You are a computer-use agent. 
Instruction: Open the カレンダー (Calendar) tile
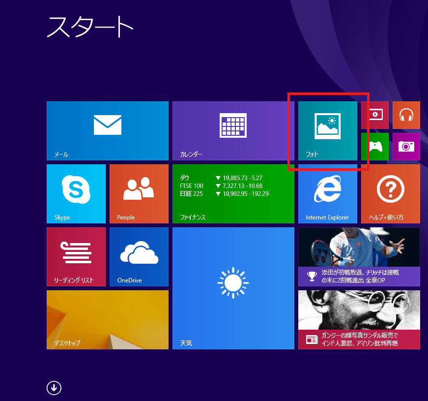tap(233, 131)
